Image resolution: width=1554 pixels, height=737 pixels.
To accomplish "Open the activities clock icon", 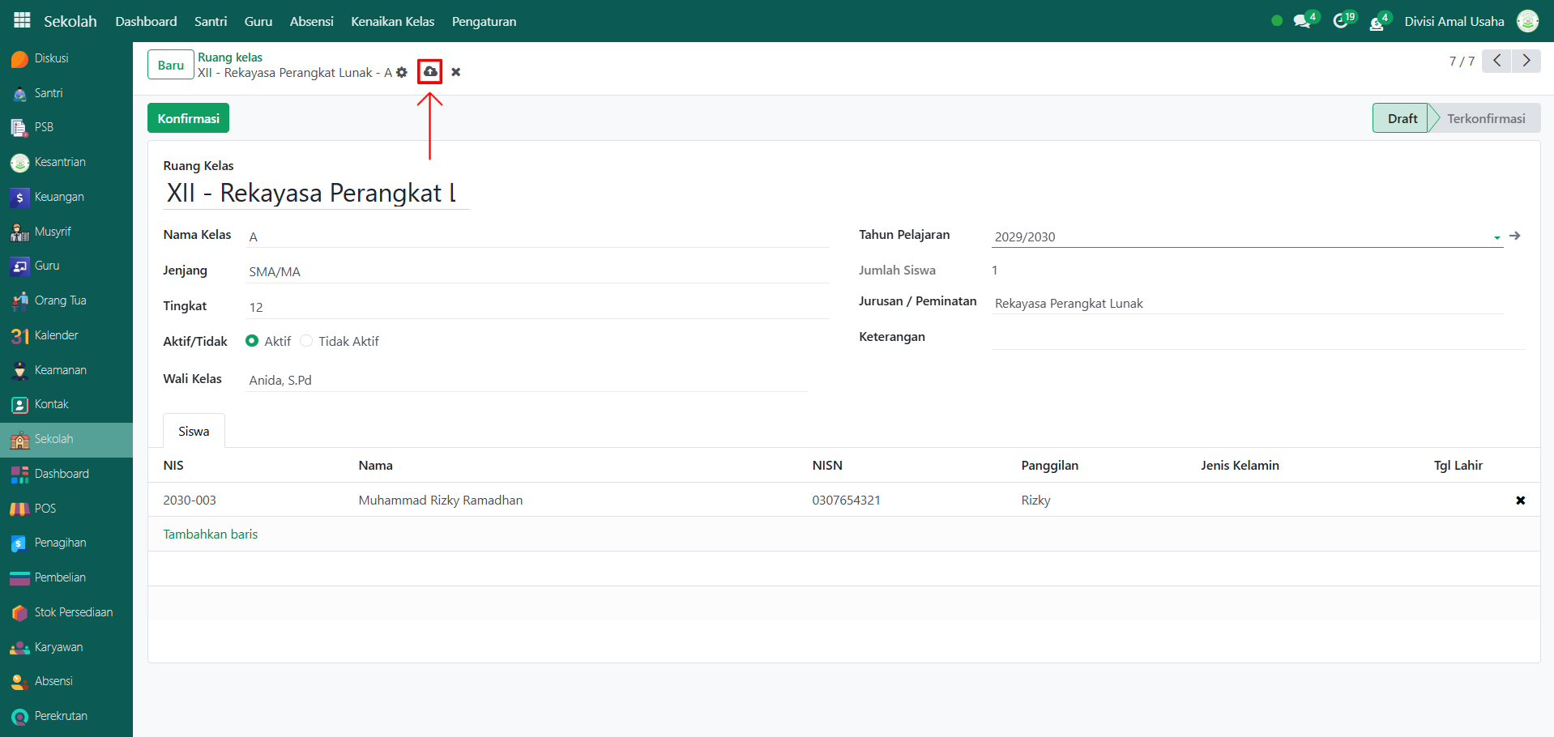I will click(x=1341, y=22).
